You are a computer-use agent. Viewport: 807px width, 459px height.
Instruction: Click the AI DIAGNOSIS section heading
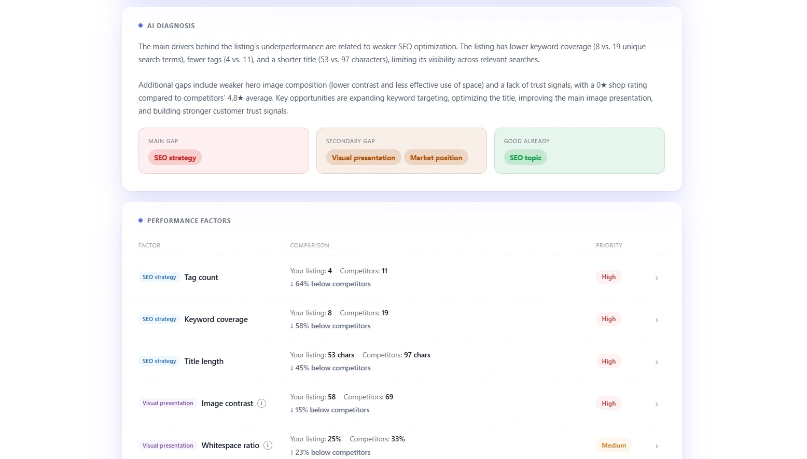tap(171, 25)
